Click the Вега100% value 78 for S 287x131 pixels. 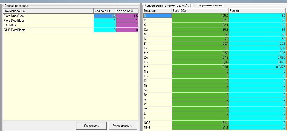[200, 39]
